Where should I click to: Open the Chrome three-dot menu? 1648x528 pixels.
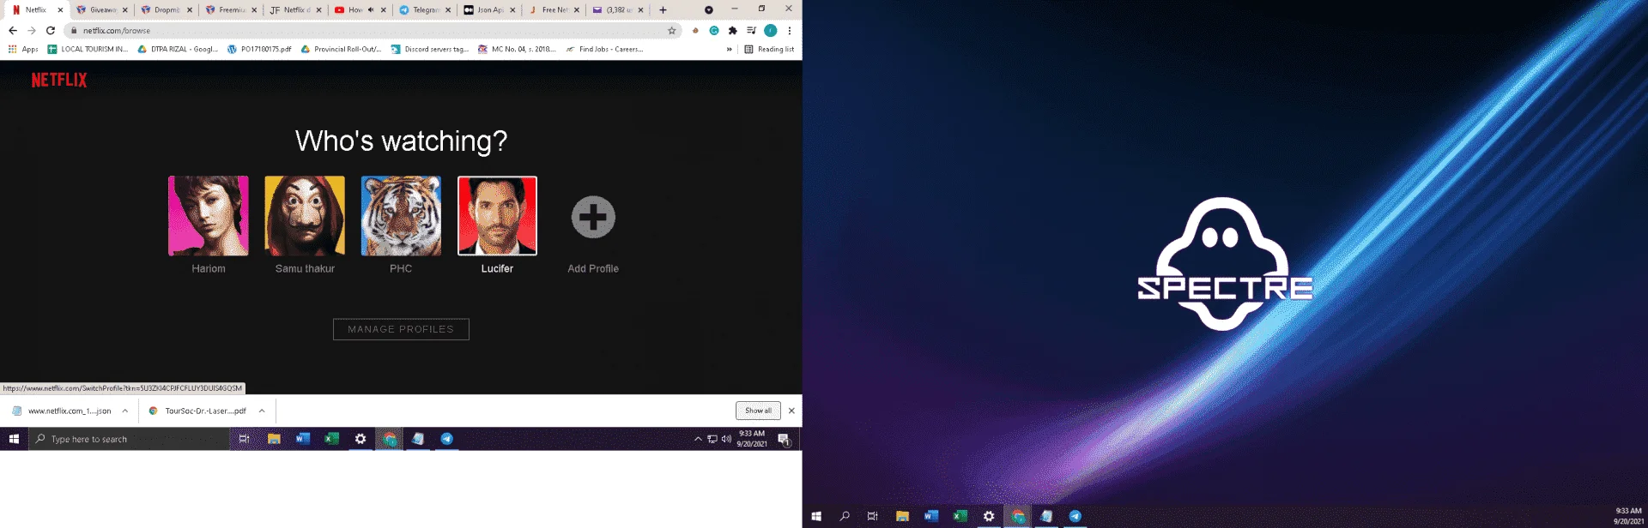[x=790, y=30]
